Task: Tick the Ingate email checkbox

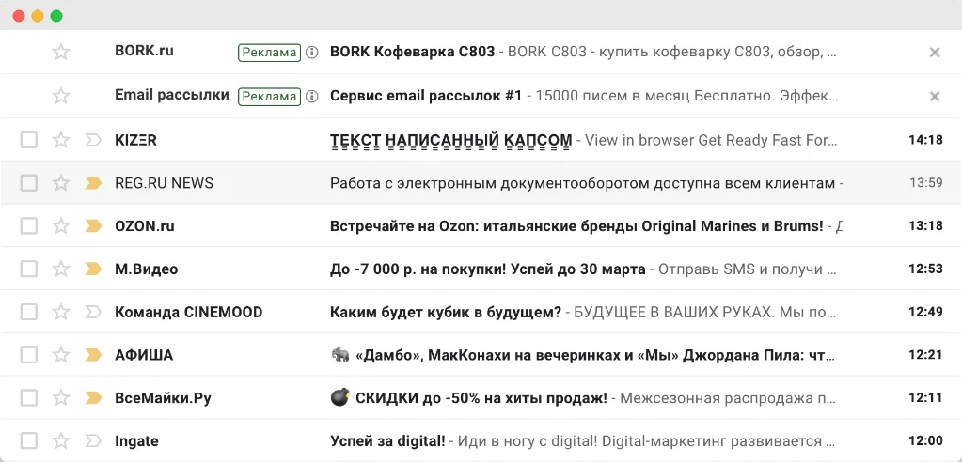Action: (29, 441)
